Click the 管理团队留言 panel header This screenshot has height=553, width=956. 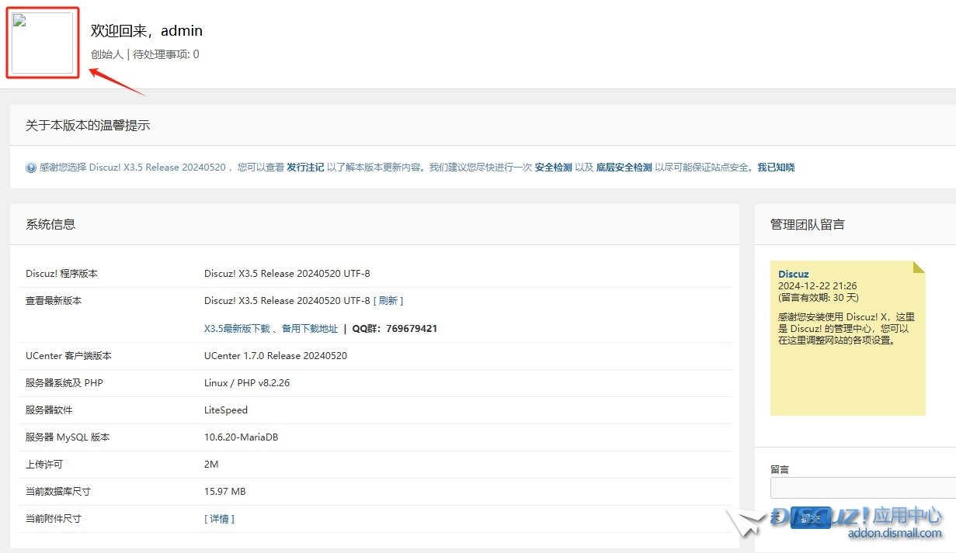807,224
